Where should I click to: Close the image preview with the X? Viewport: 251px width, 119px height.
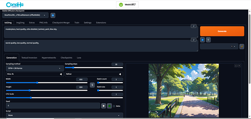(239, 66)
